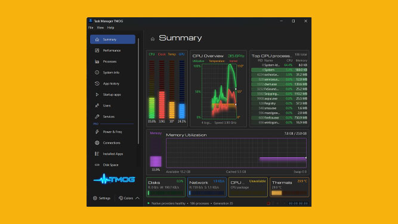Click the Native providers healthy status text
This screenshot has width=398, height=224.
coord(168,204)
